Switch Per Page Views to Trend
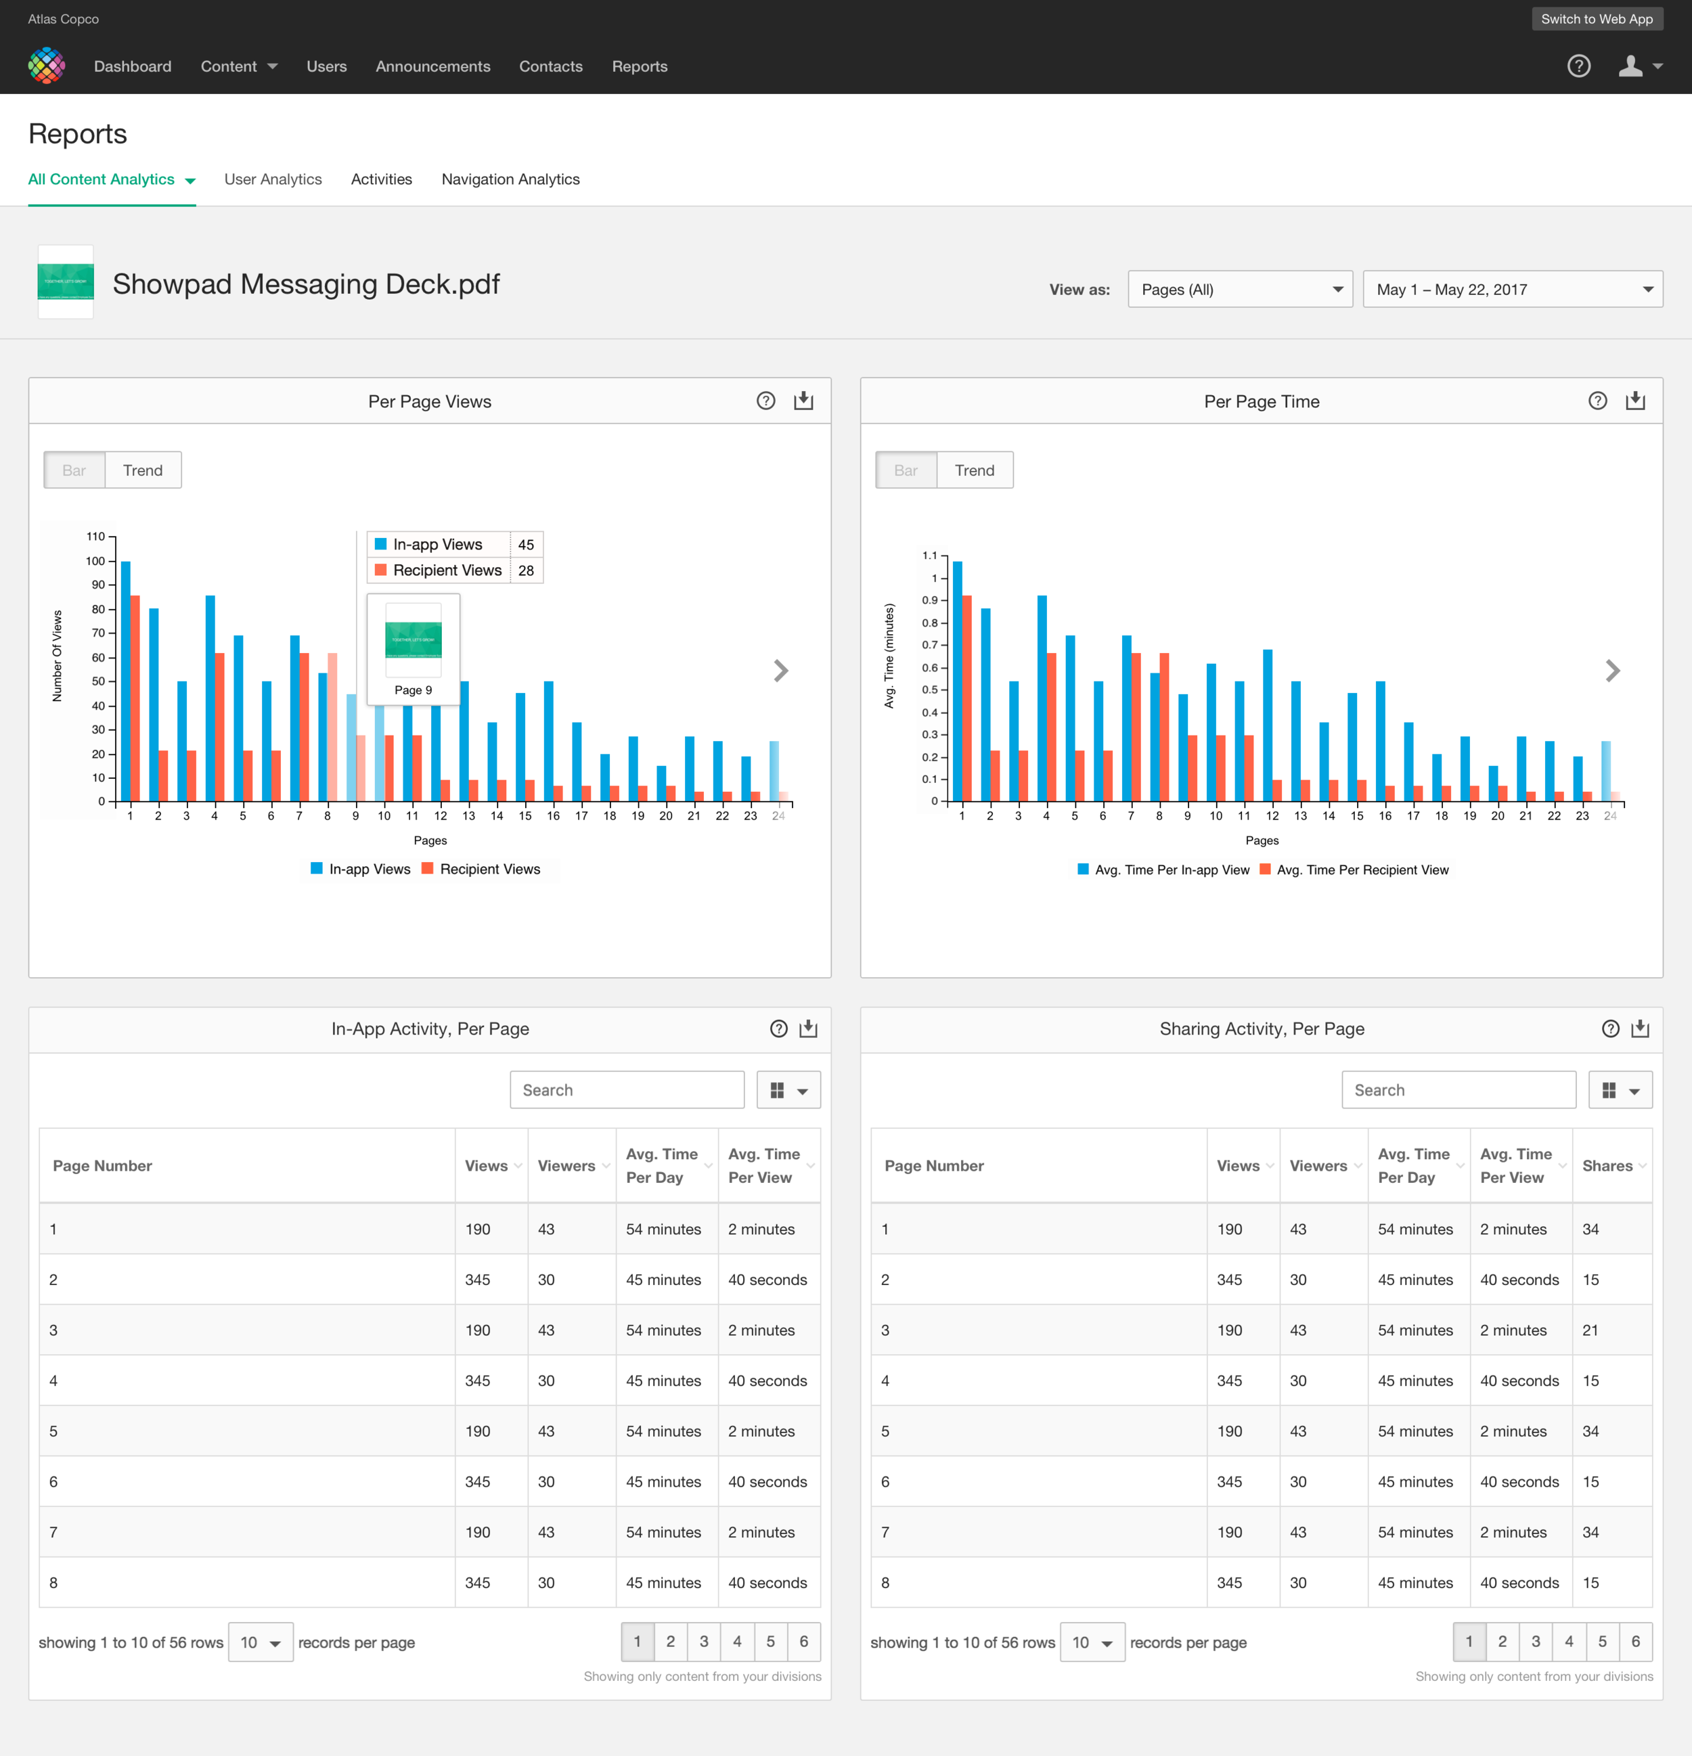The image size is (1692, 1756). 143,470
